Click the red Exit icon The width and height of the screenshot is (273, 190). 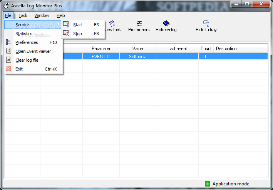click(x=8, y=69)
